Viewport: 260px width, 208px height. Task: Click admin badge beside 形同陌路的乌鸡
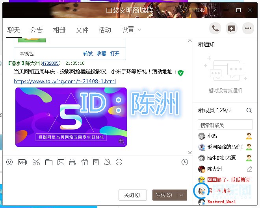point(249,147)
